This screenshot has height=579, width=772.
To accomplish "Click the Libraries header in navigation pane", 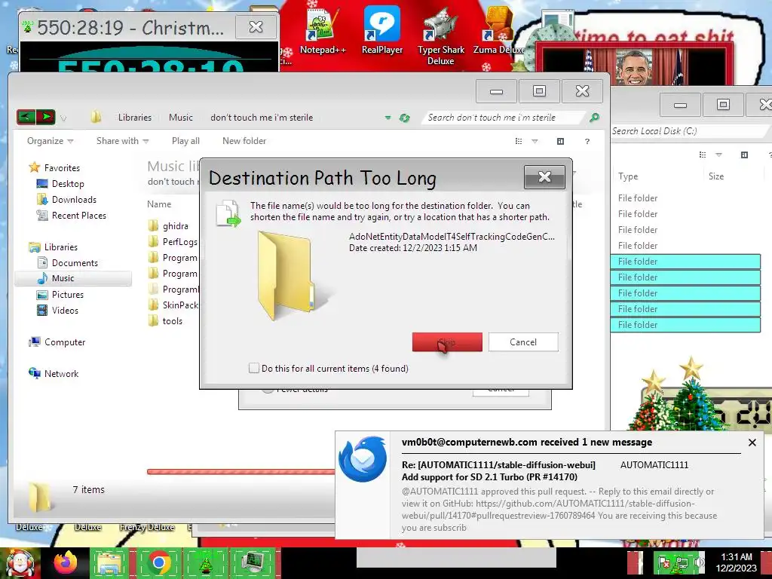I will tap(54, 247).
